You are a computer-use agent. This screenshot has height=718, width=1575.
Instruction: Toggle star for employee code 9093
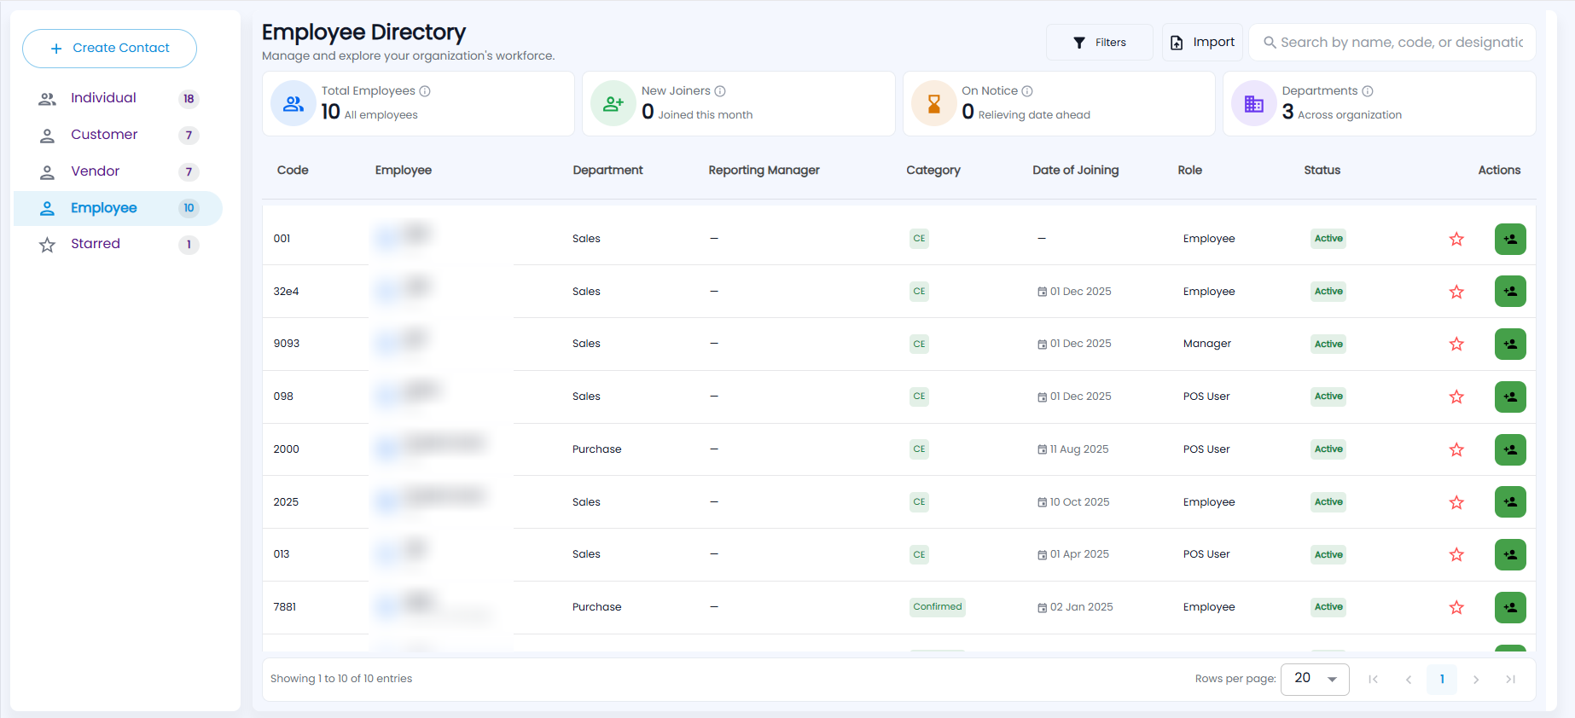click(x=1456, y=345)
